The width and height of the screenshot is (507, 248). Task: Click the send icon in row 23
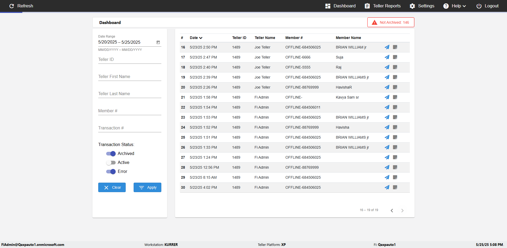point(387,117)
